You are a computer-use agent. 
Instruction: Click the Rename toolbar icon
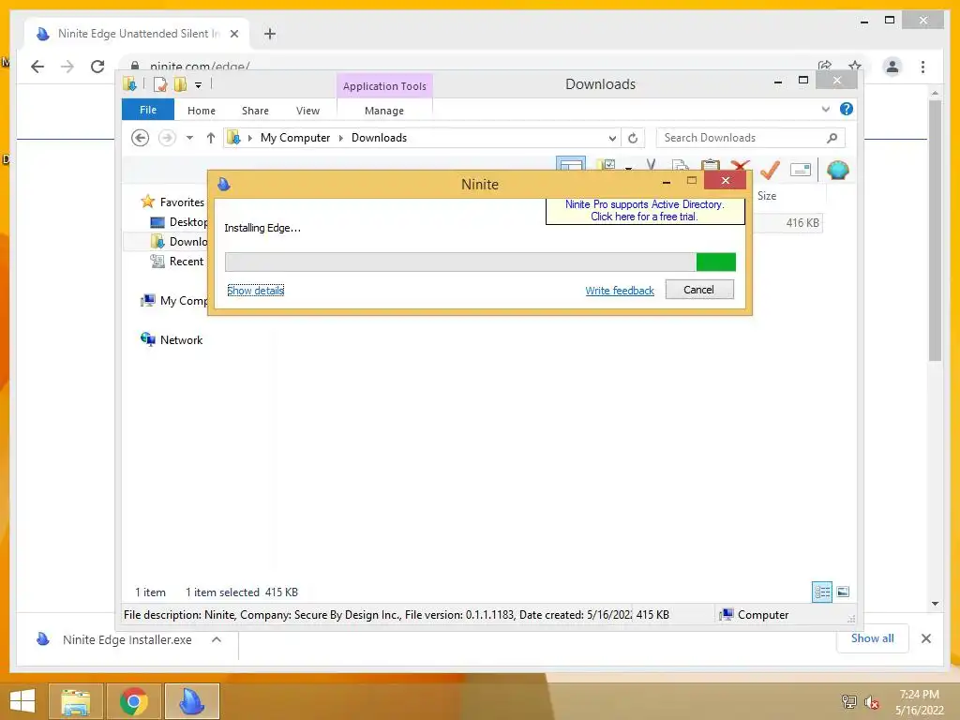[x=801, y=170]
